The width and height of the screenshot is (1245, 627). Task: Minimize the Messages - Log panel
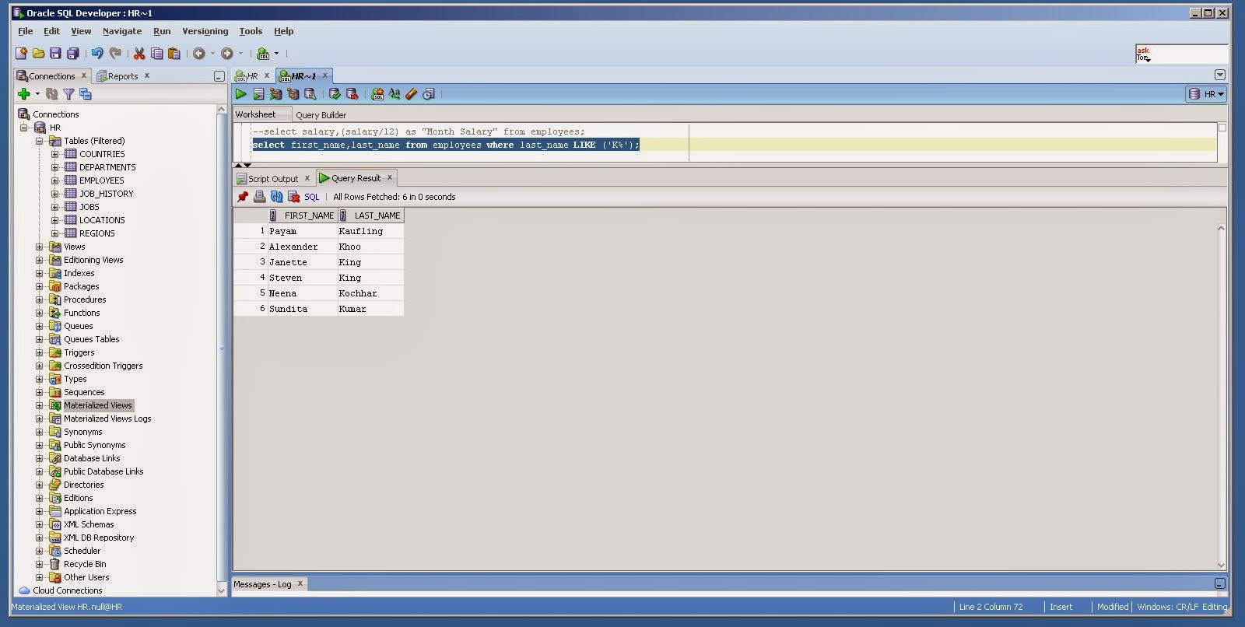1220,583
